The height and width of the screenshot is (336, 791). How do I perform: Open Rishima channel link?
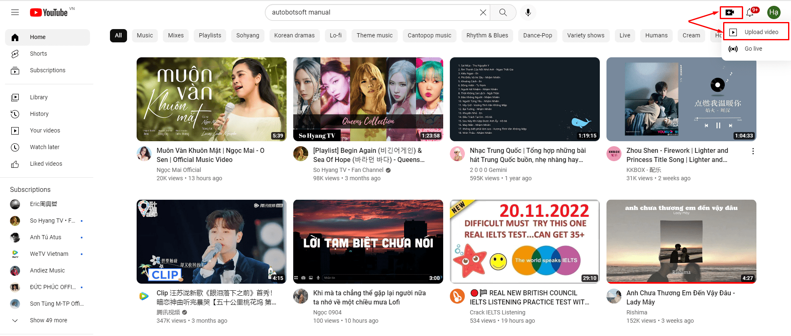click(x=637, y=312)
